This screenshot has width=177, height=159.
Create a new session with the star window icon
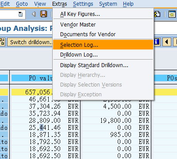click(x=172, y=14)
